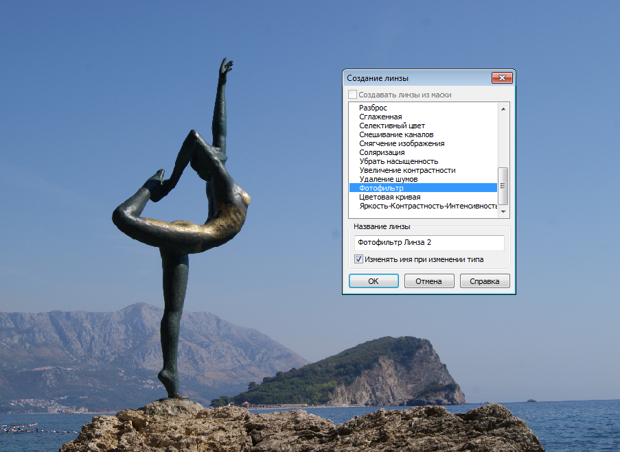Click the lens name input field
This screenshot has width=620, height=452.
[x=429, y=243]
